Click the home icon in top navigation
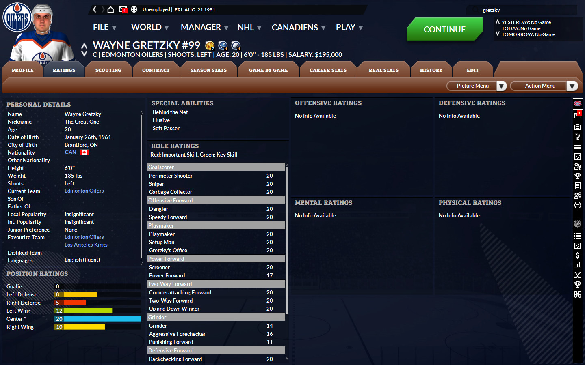This screenshot has width=585, height=365. click(x=110, y=9)
